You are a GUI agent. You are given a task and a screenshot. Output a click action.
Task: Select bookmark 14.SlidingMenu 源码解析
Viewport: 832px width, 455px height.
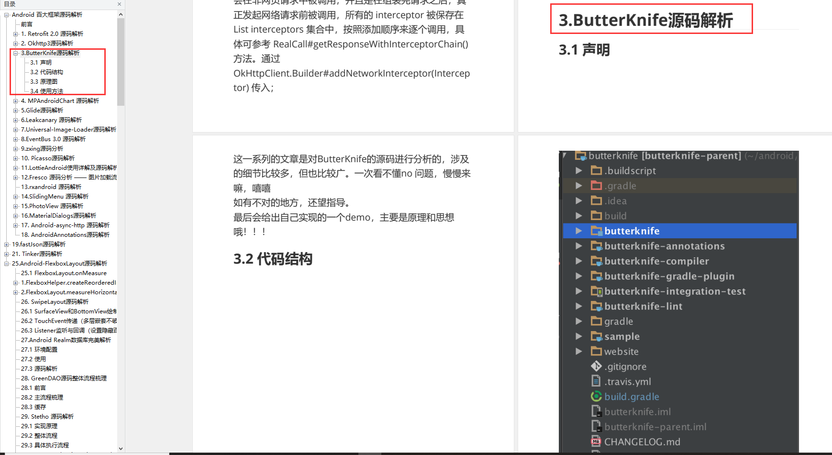[x=55, y=197]
